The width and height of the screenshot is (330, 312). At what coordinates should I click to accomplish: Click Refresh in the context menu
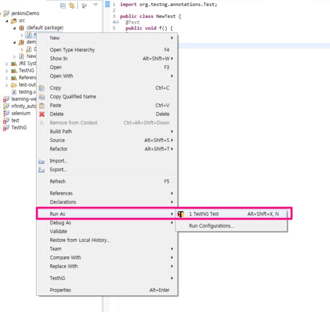[58, 181]
